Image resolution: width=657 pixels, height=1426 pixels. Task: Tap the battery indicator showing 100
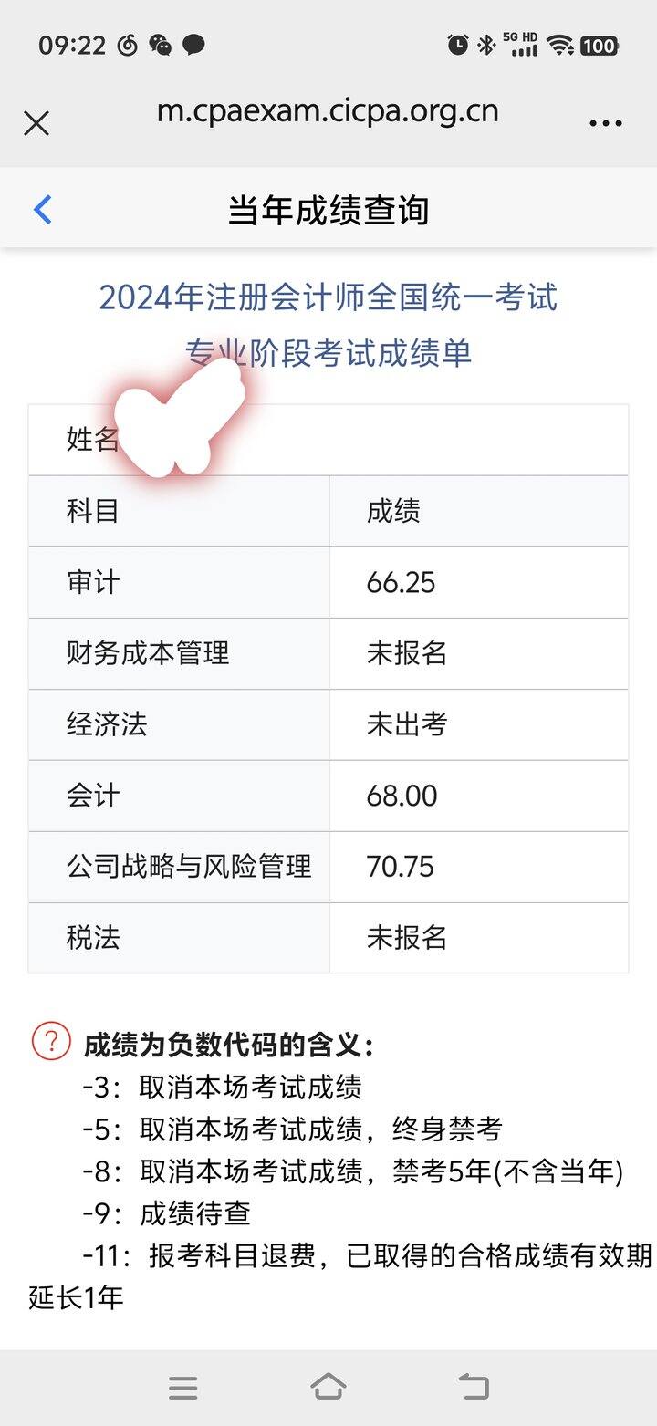pyautogui.click(x=599, y=45)
